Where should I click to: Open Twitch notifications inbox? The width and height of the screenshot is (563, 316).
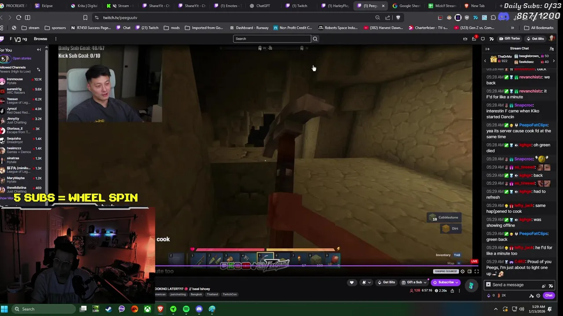pyautogui.click(x=474, y=39)
